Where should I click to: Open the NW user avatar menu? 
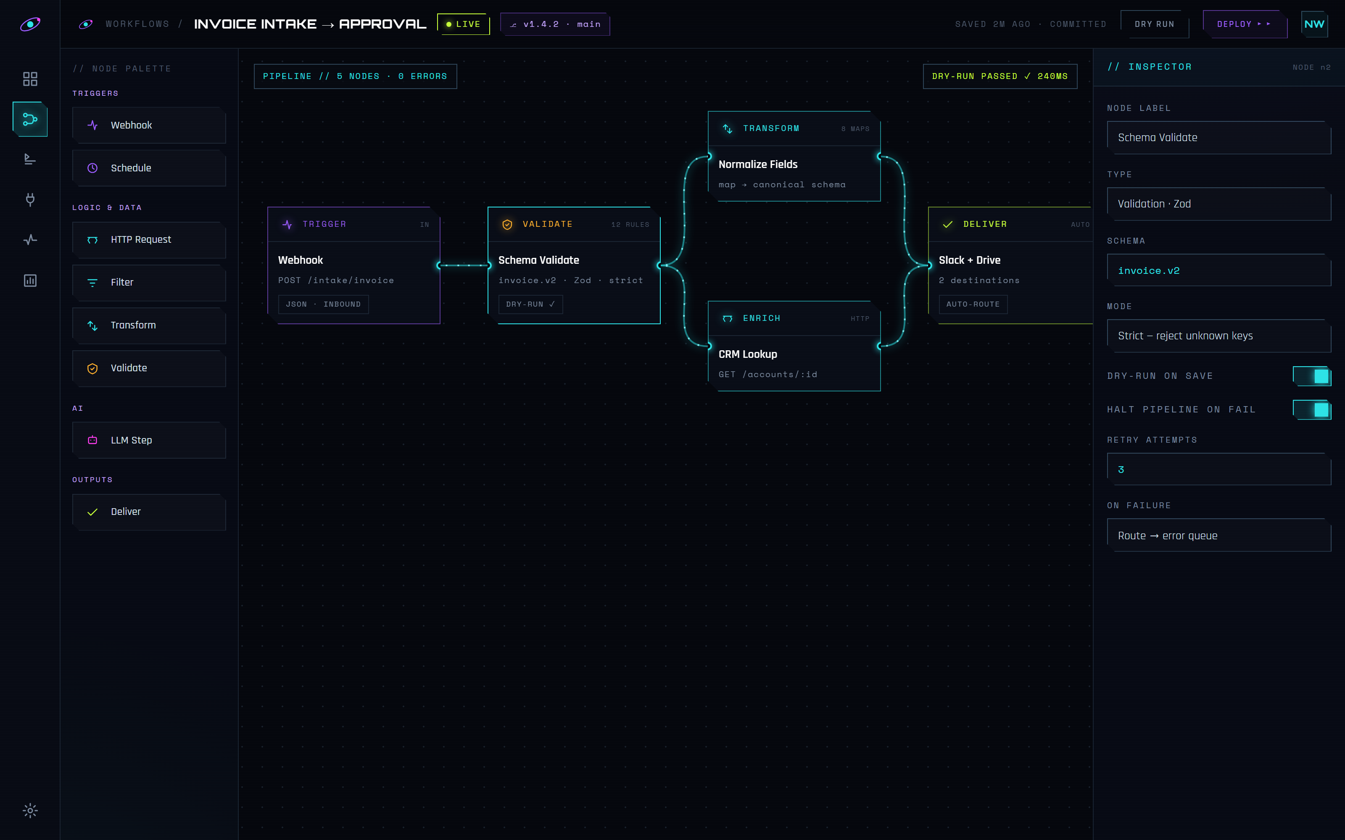(x=1314, y=24)
